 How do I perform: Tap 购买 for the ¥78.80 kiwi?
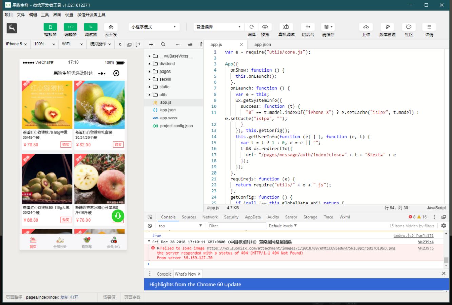click(x=66, y=145)
